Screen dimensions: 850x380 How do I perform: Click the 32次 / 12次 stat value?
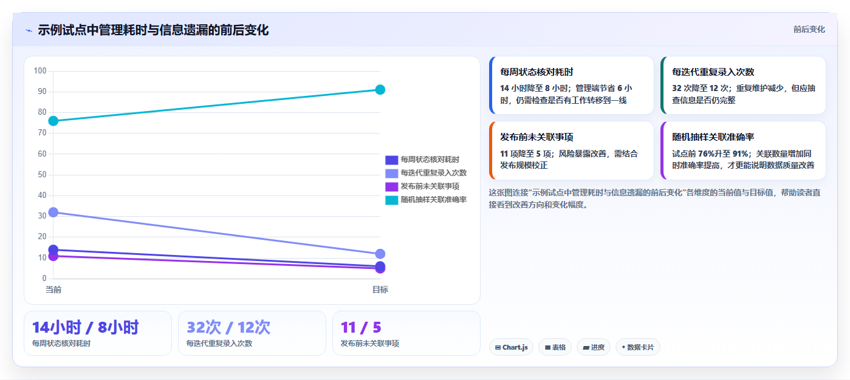point(228,328)
